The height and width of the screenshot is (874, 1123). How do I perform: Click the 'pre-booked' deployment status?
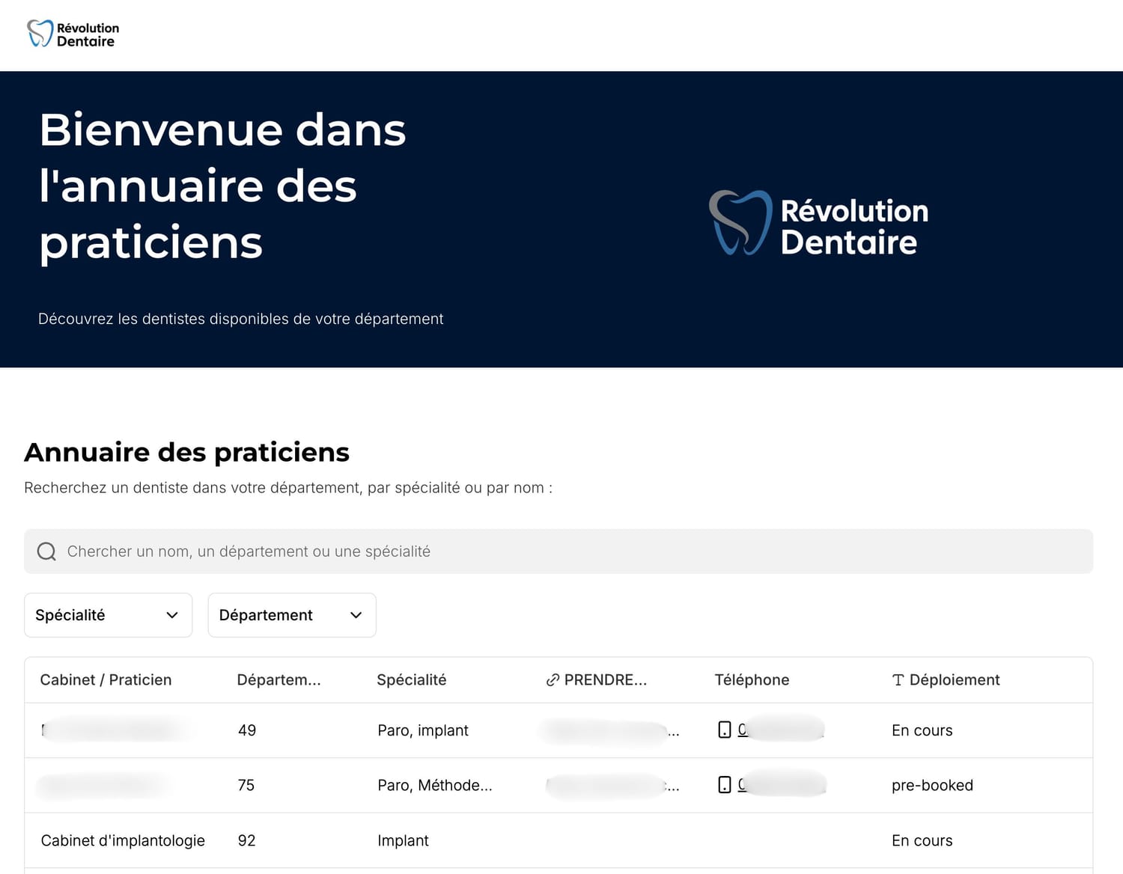tap(932, 785)
